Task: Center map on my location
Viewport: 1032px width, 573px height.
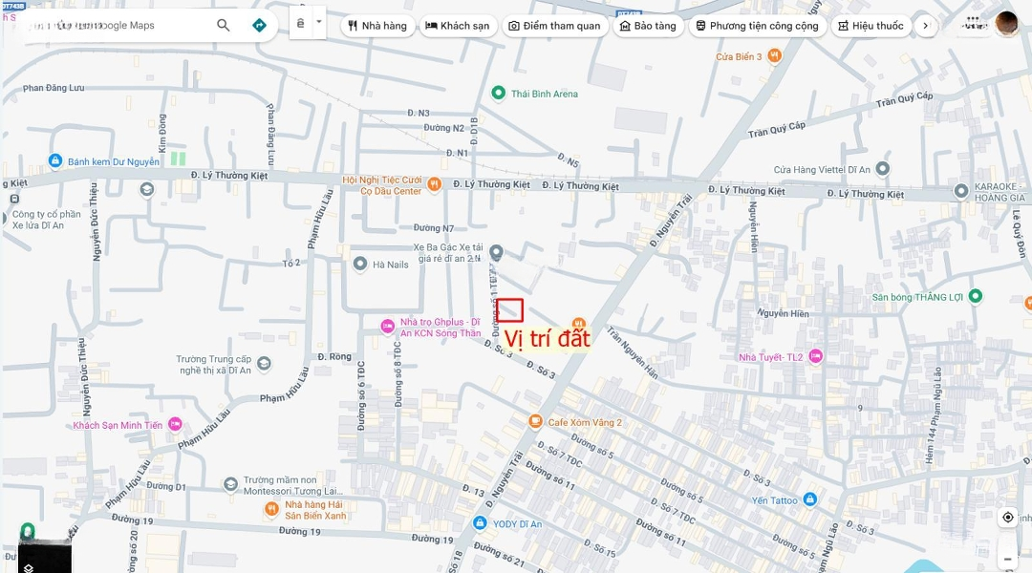Action: pos(1008,517)
